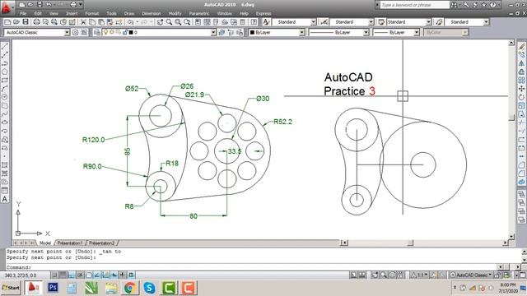Select the Multiline Text A tool
The width and height of the screenshot is (527, 296).
(x=5, y=199)
